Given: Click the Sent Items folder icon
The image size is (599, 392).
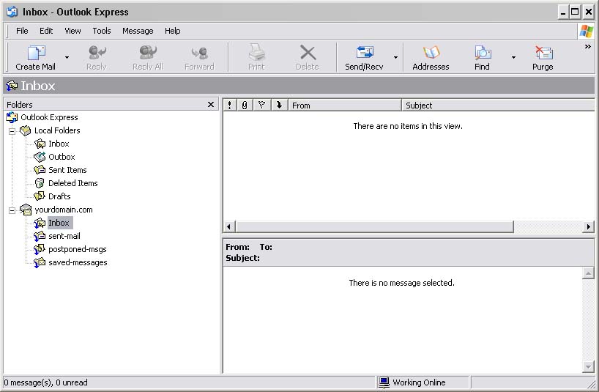Looking at the screenshot, I should click(40, 170).
